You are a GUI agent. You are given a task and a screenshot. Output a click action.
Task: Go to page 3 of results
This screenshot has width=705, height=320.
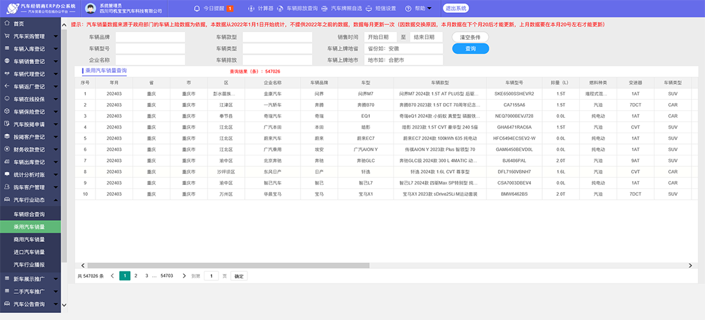point(147,276)
